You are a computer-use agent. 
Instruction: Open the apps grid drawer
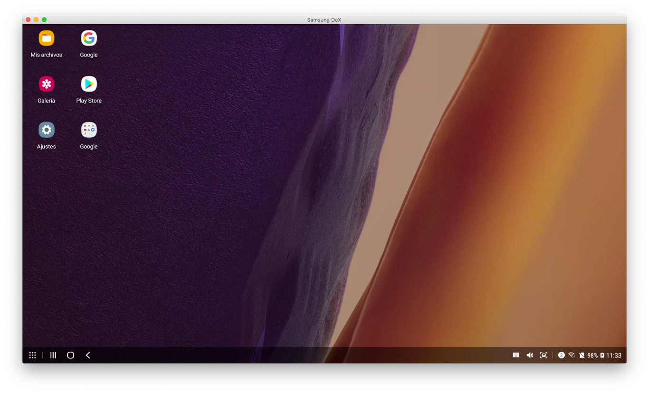tap(32, 355)
